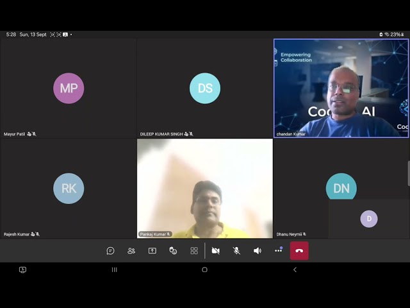
Task: Toggle the speaker audio icon
Action: [x=258, y=251]
